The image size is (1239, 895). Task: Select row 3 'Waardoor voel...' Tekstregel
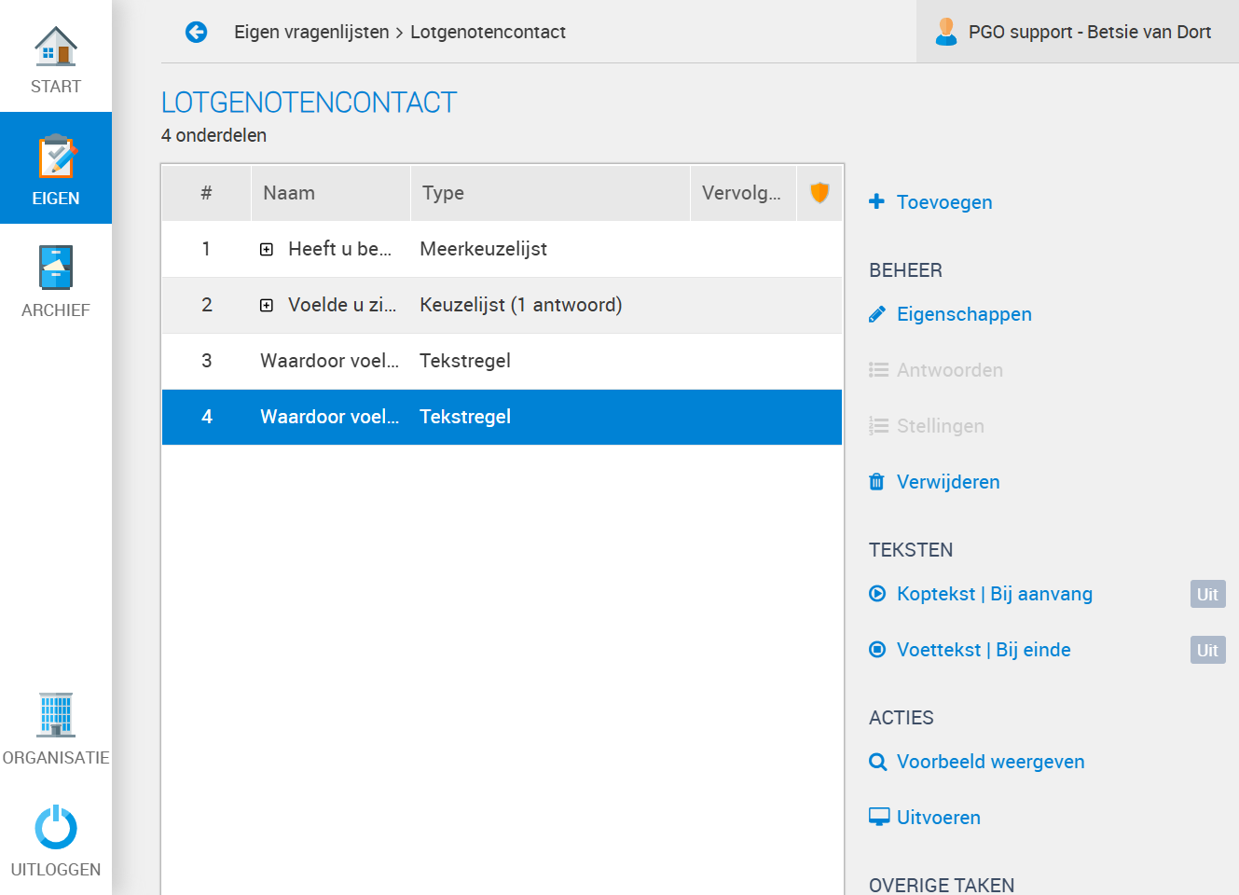pyautogui.click(x=502, y=361)
